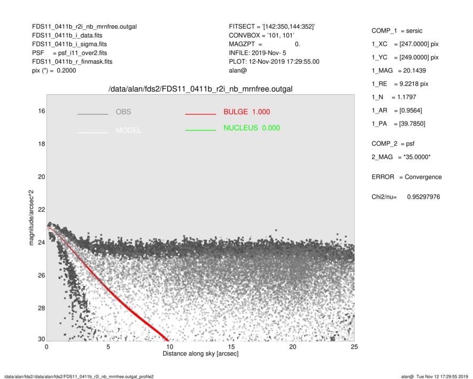This screenshot has width=473, height=379.
Task: Click the green NUCLEUS legend line sample
Action: click(x=200, y=130)
